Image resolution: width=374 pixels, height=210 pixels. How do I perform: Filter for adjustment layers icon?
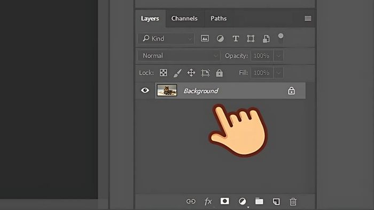tap(220, 38)
